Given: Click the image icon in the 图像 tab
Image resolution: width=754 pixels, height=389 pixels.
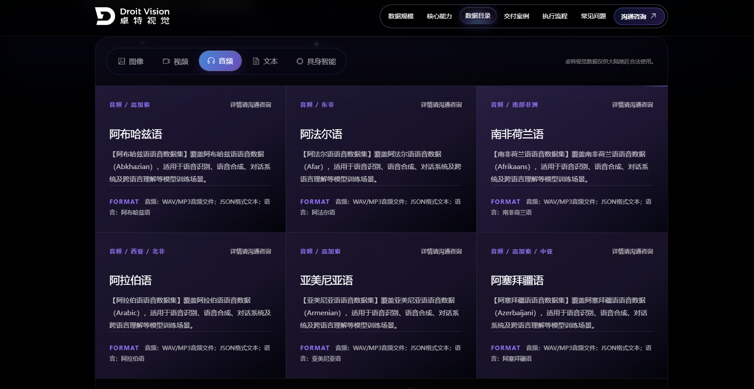Looking at the screenshot, I should tap(121, 61).
